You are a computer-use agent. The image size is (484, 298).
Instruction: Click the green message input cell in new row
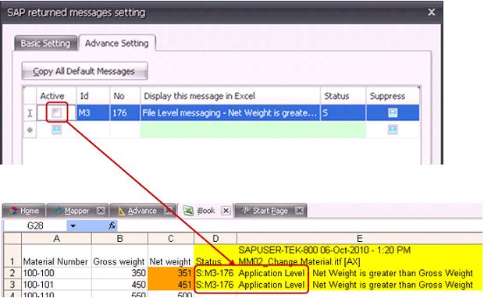[230, 129]
